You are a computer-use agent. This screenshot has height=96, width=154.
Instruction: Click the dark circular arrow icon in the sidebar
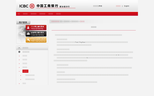19,52
